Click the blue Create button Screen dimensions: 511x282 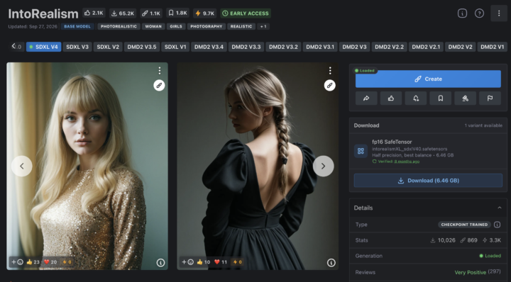pos(428,79)
